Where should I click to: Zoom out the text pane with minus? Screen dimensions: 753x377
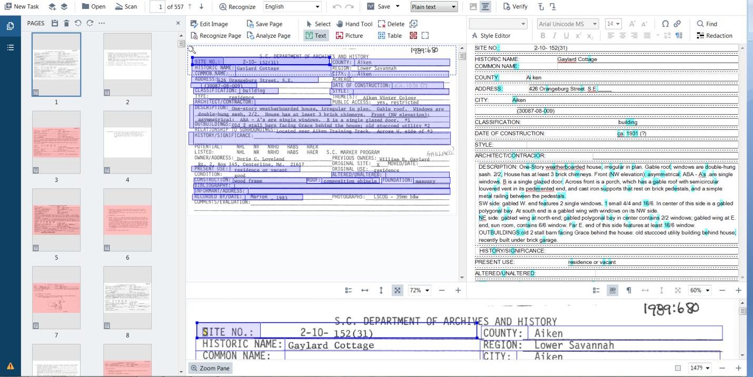pos(722,290)
